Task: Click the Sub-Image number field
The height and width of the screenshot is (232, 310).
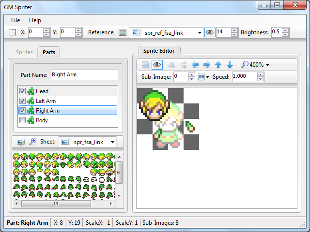Action: click(181, 77)
